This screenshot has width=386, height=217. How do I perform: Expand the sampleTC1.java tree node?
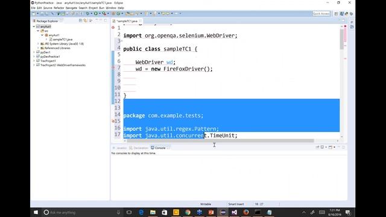point(46,39)
